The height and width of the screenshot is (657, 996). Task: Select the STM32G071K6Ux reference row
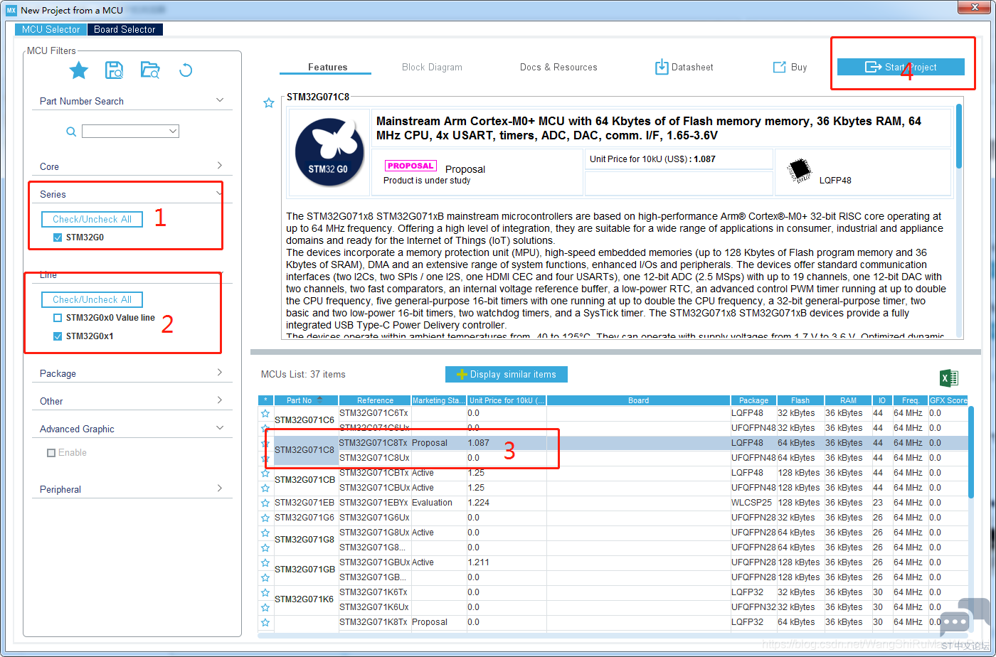(x=374, y=607)
